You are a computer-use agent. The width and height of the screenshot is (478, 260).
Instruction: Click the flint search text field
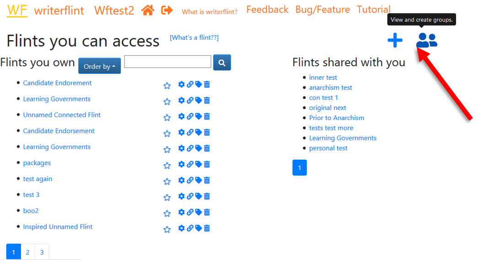click(167, 62)
